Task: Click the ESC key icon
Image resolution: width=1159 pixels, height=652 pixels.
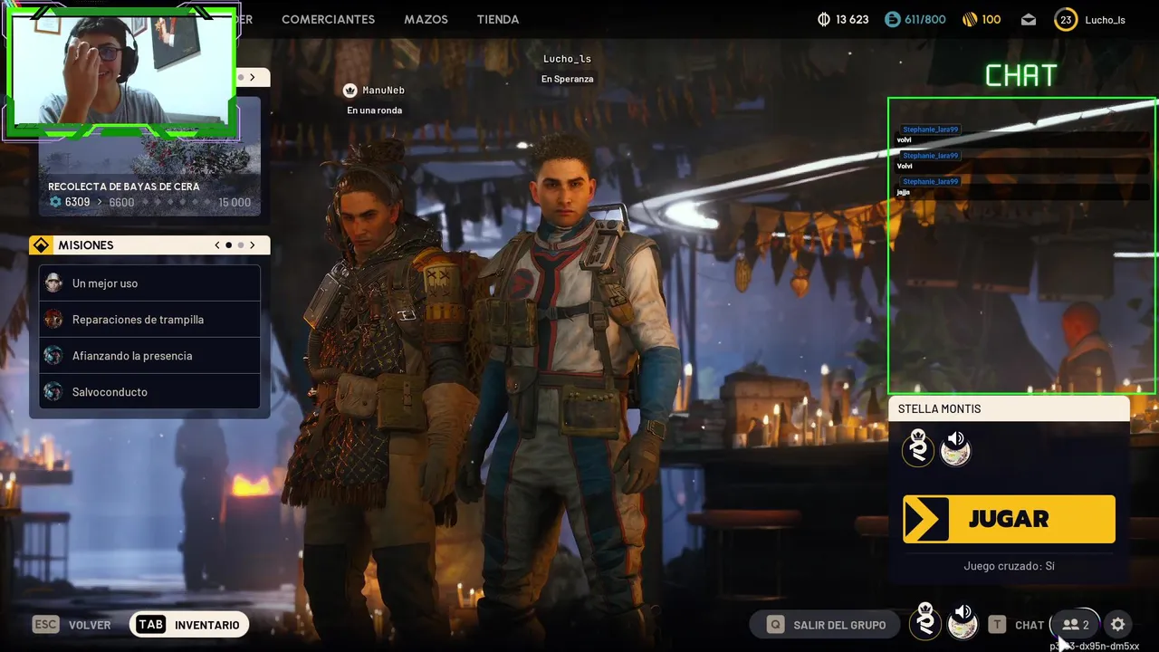Action: (46, 625)
